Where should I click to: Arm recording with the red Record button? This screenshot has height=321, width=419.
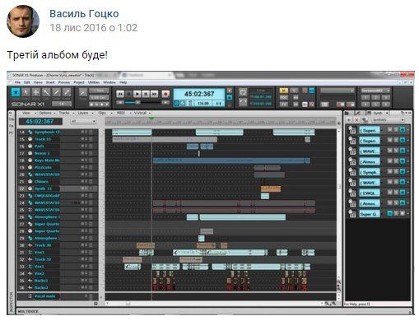tap(165, 94)
